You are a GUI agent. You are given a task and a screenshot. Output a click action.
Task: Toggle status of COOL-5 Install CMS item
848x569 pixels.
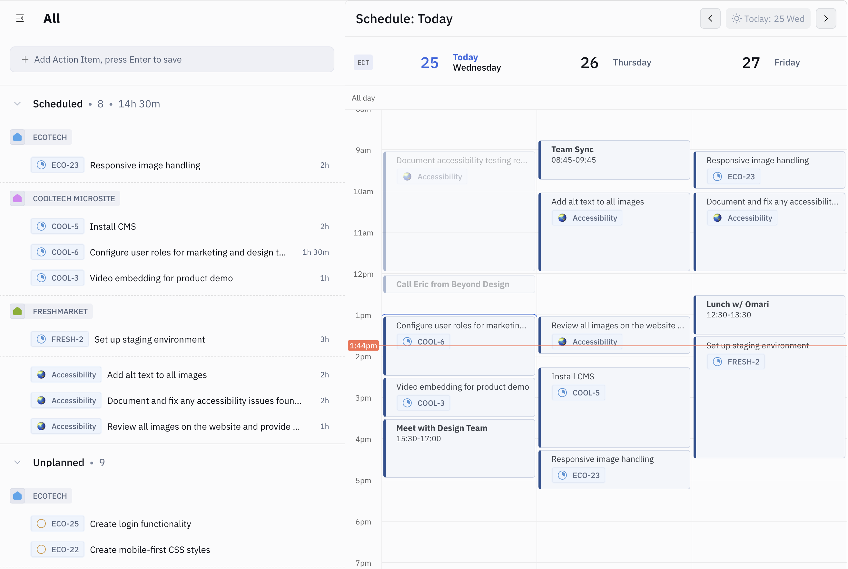41,226
